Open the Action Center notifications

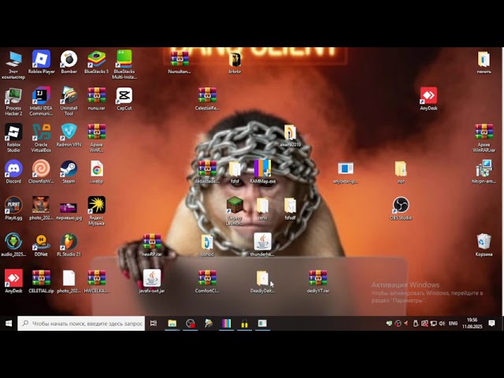pos(491,324)
